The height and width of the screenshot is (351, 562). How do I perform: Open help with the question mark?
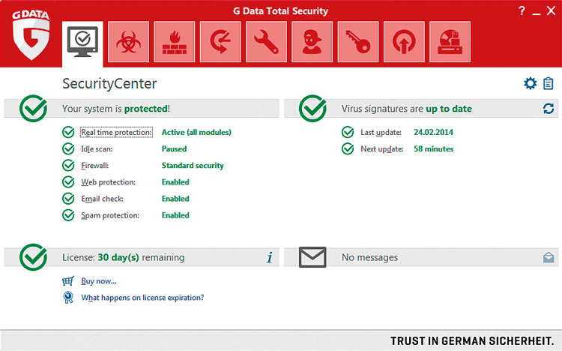[522, 10]
